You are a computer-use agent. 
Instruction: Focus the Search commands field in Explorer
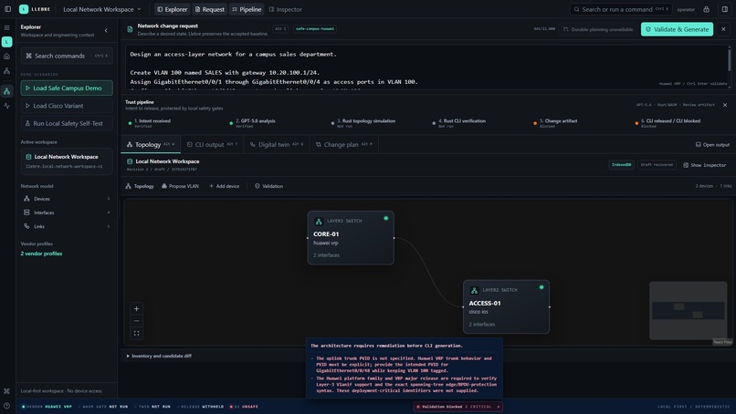(x=67, y=56)
